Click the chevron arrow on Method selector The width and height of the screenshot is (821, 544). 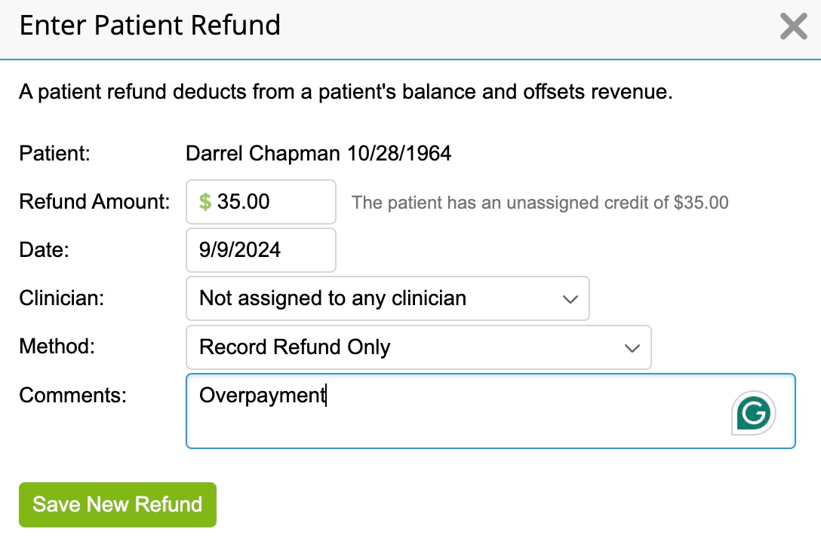[x=632, y=348]
